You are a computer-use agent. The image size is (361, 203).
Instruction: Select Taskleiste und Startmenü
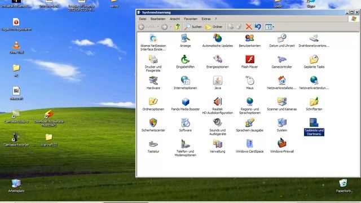point(314,127)
